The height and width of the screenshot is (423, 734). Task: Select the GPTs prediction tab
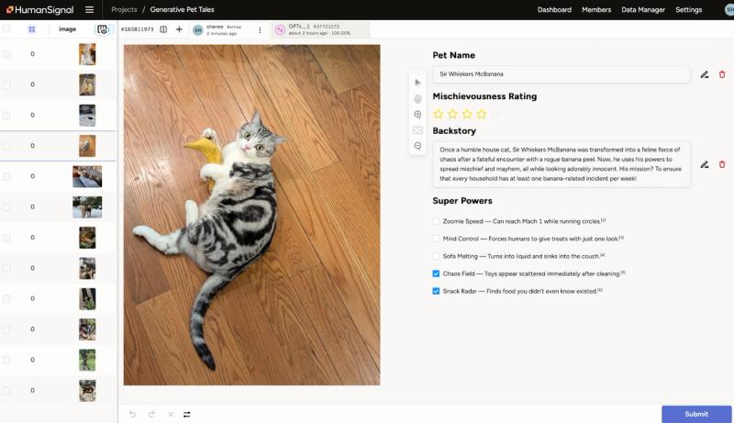(319, 30)
